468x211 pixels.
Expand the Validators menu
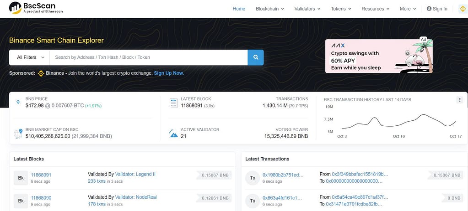[x=307, y=9]
